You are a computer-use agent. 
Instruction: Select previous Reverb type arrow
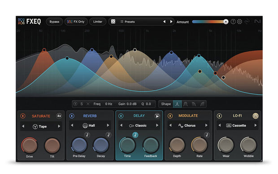pyautogui.click(x=72, y=125)
